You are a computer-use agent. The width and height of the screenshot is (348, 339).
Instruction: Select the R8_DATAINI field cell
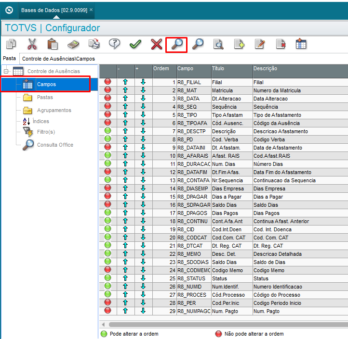coord(194,148)
